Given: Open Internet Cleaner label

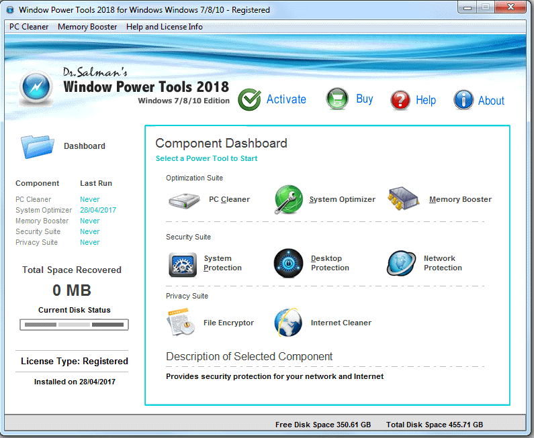Looking at the screenshot, I should [341, 323].
